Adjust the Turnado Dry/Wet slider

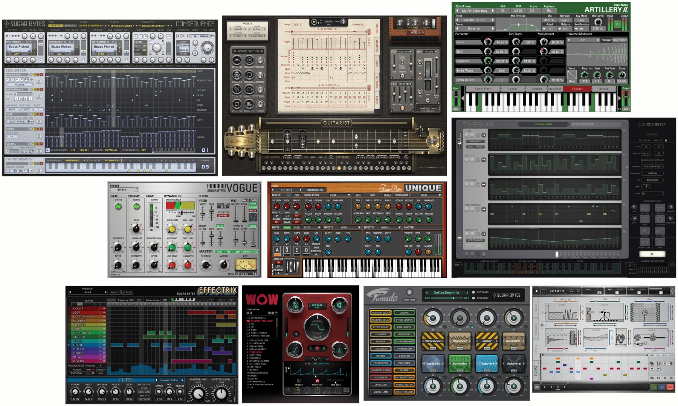454,298
